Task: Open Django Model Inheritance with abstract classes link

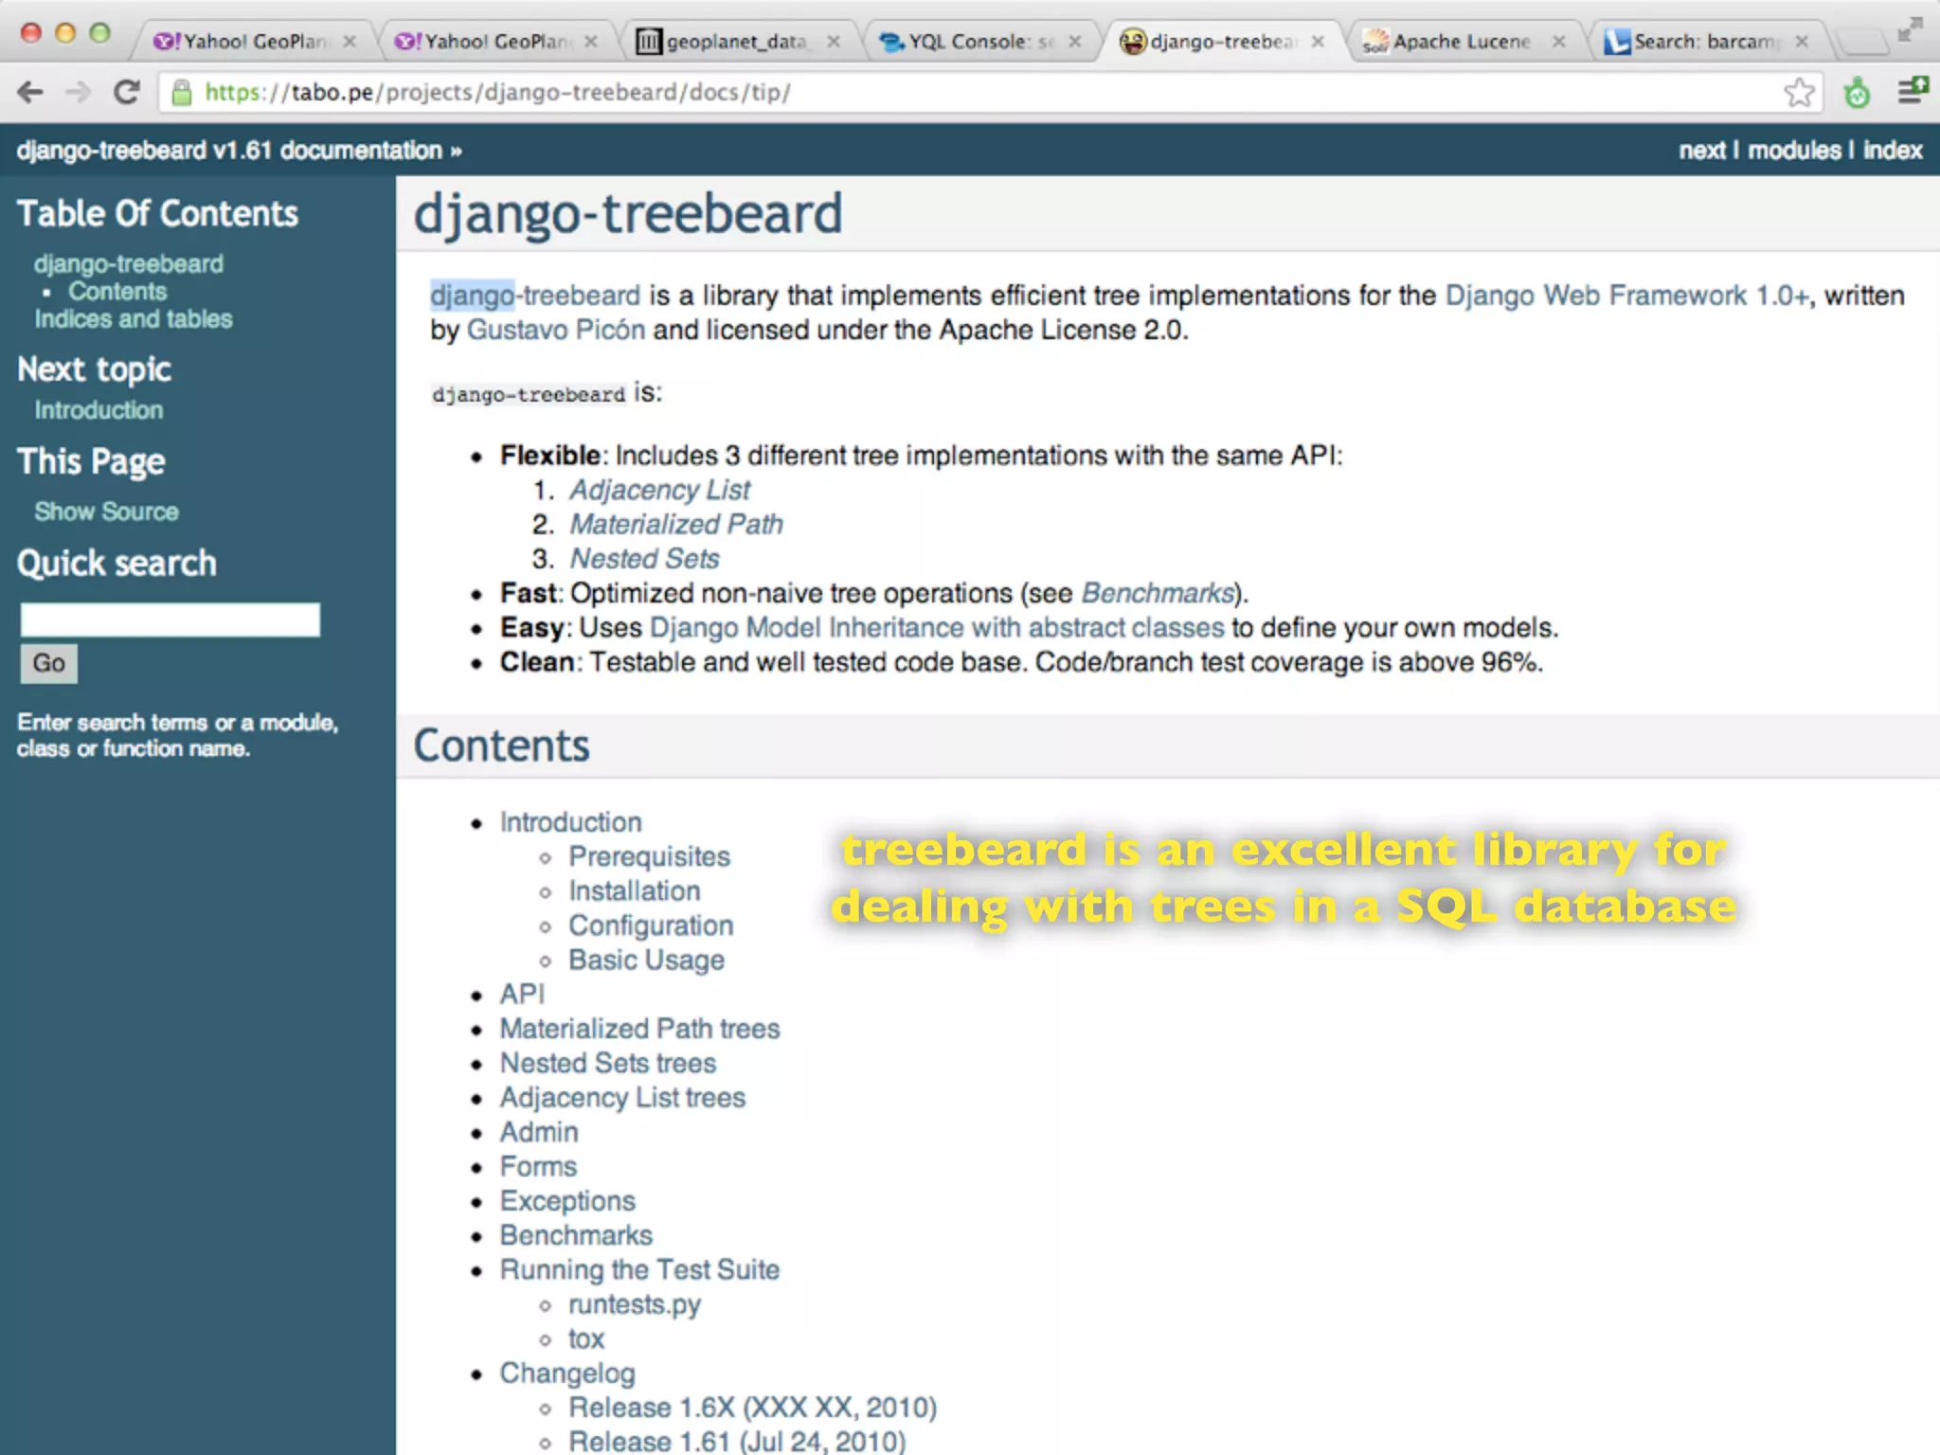Action: click(937, 627)
